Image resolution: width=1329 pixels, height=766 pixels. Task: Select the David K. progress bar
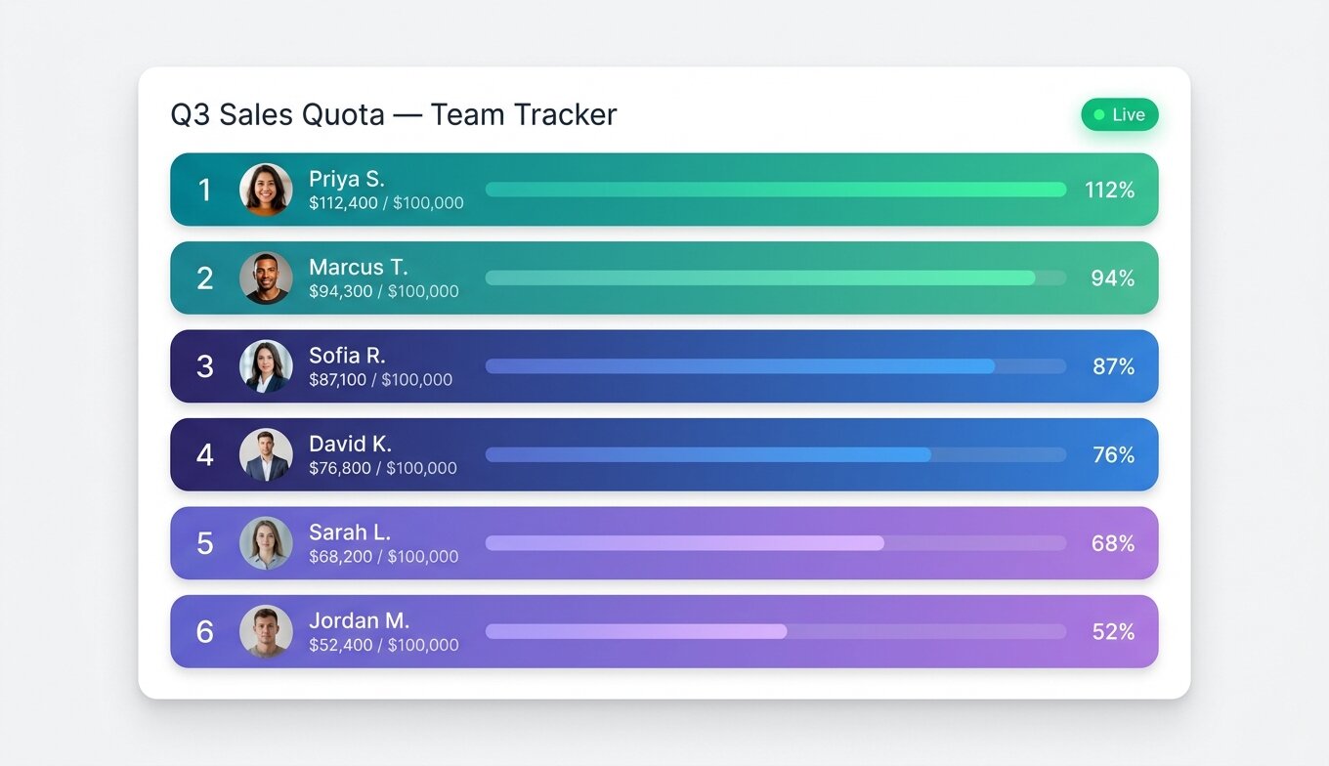[776, 455]
